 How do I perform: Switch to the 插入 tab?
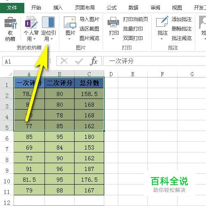(x=58, y=8)
